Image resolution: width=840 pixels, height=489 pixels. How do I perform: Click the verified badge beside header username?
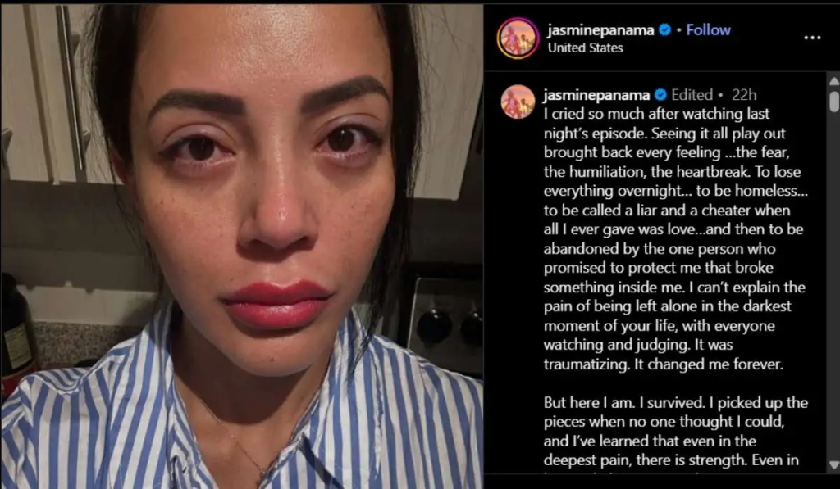click(664, 30)
